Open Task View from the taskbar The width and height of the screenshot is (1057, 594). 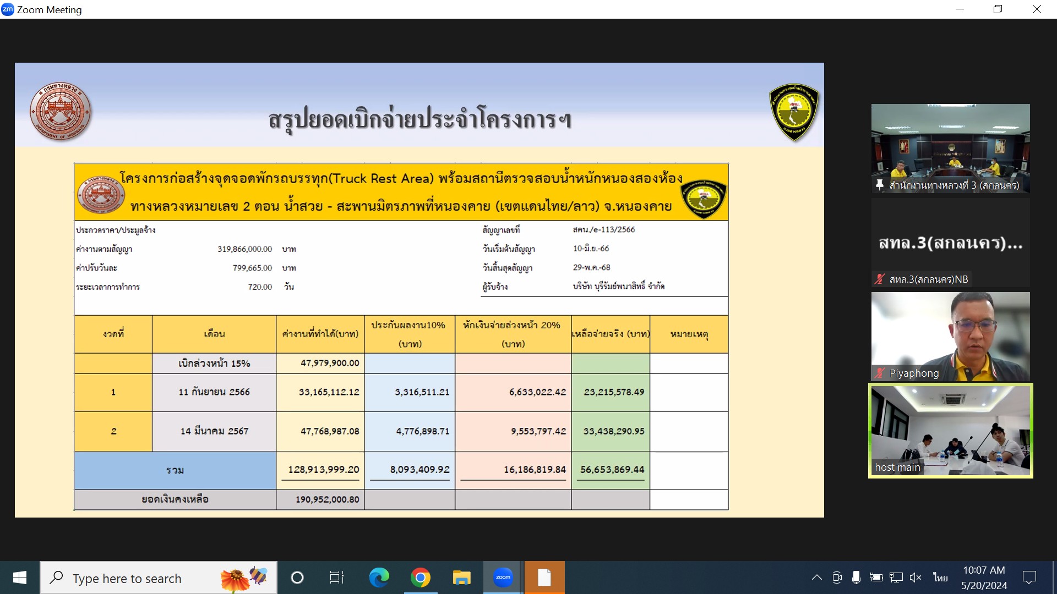coord(336,577)
